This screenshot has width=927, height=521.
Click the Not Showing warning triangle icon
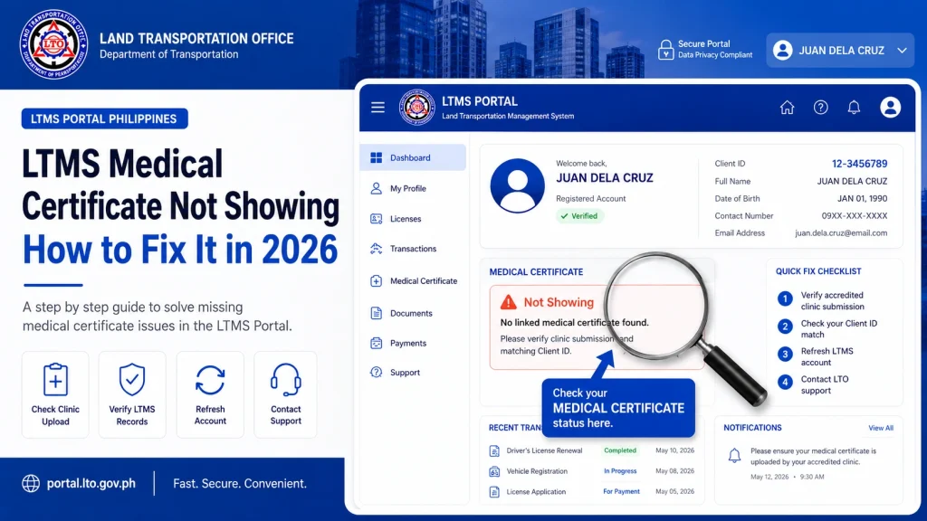pos(509,302)
